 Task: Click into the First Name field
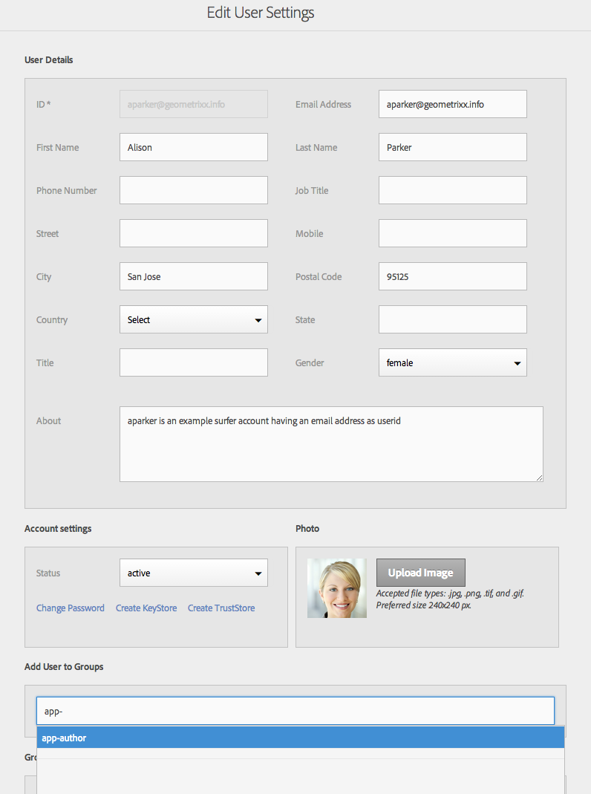tap(193, 147)
